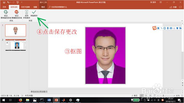Screen dimensions: 184x103
Task: Click the portrait picture on slide
Action: (105, 56)
